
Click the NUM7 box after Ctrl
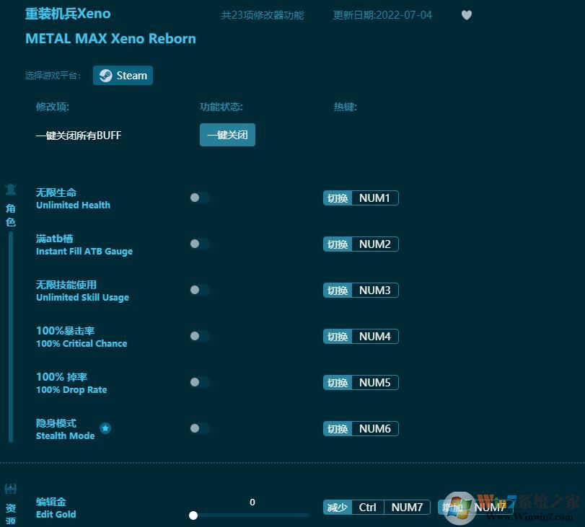click(x=407, y=508)
